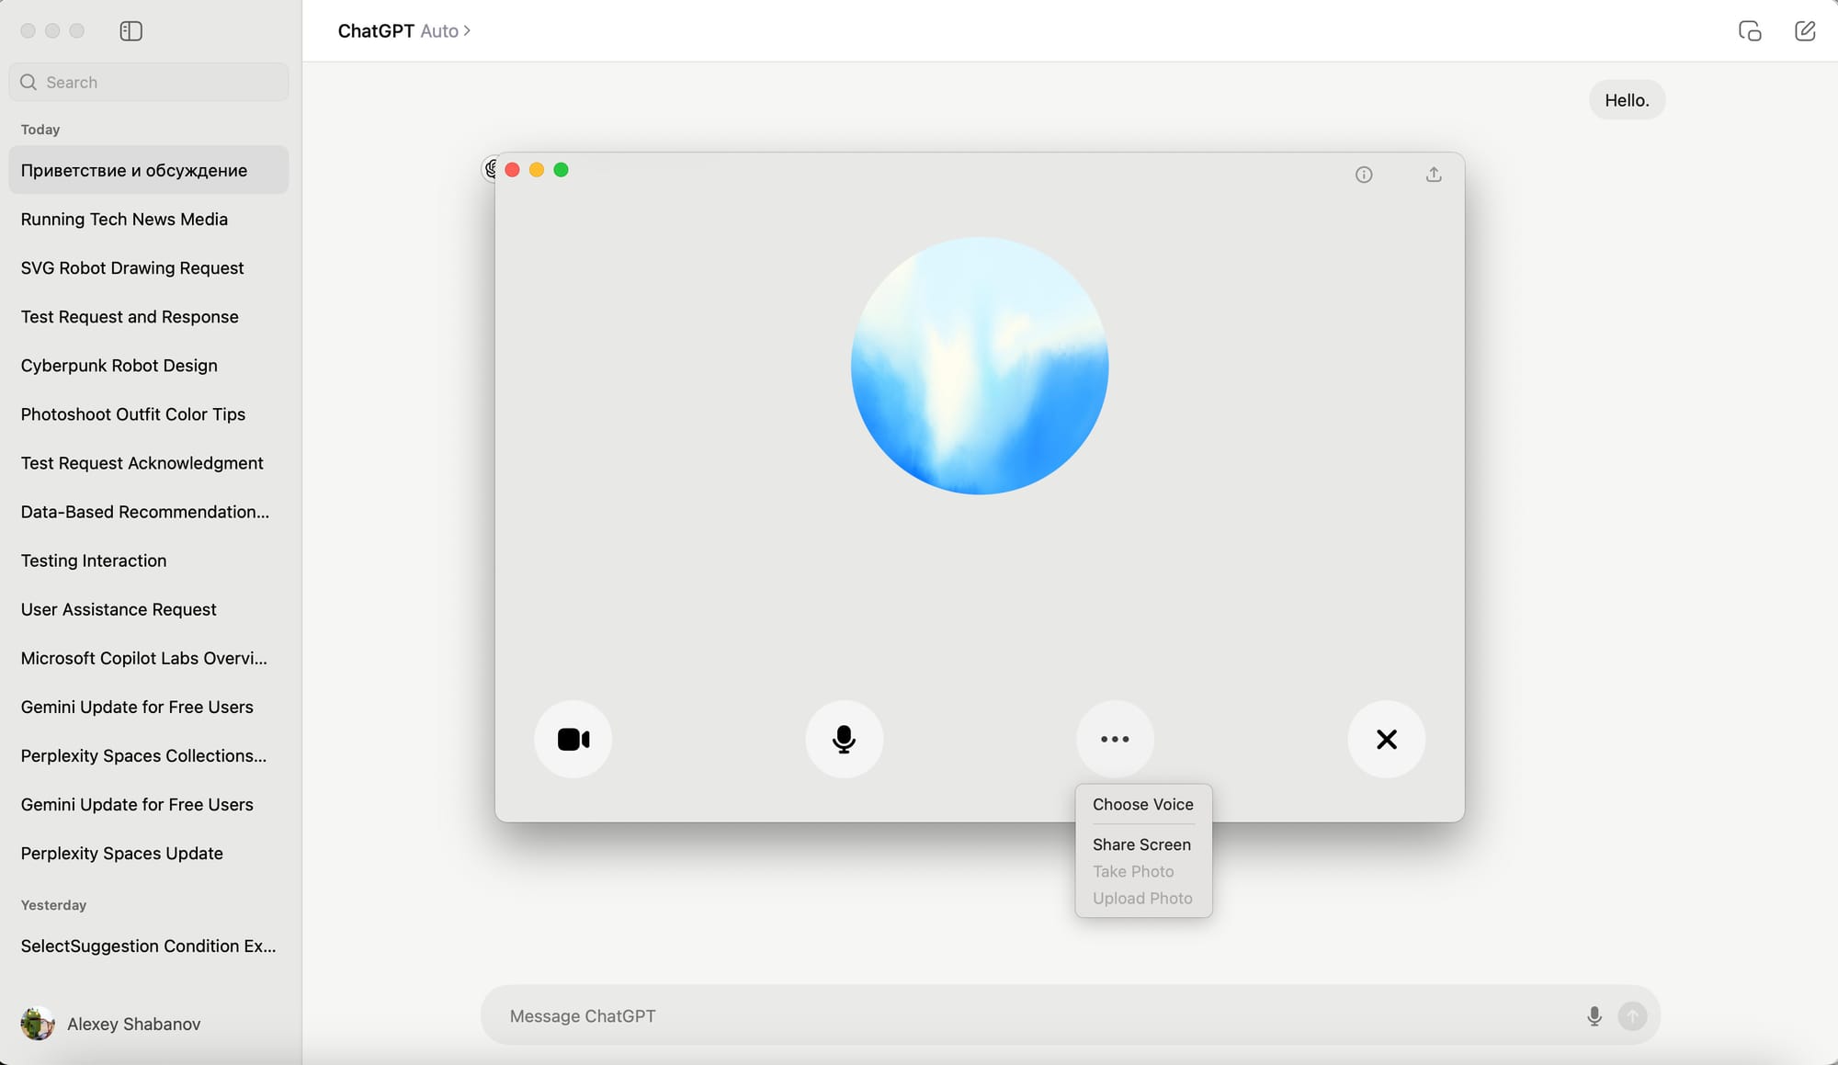
Task: Activate dictation in the message bar
Action: coord(1594,1016)
